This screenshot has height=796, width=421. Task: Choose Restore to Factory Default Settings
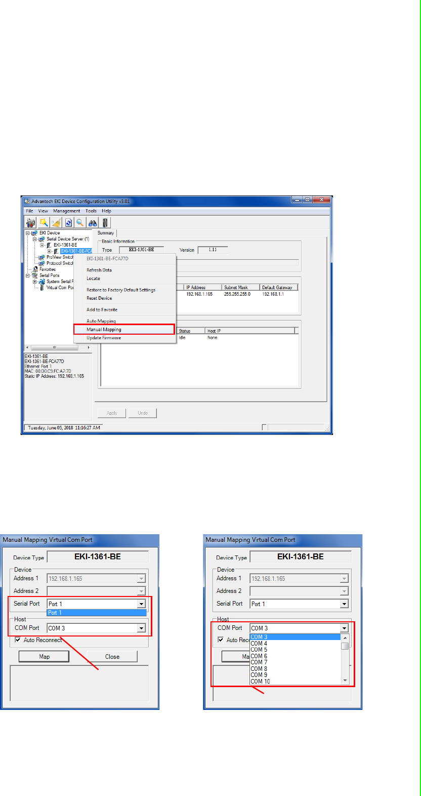pos(124,290)
